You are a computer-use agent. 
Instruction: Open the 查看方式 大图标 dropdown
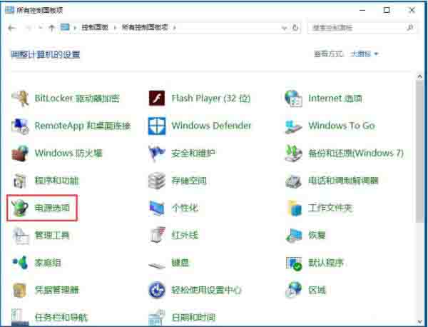pos(365,54)
